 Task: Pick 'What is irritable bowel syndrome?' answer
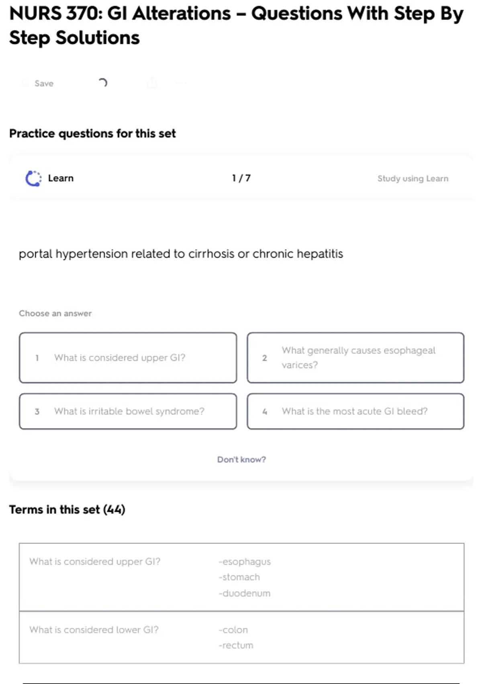tap(128, 411)
